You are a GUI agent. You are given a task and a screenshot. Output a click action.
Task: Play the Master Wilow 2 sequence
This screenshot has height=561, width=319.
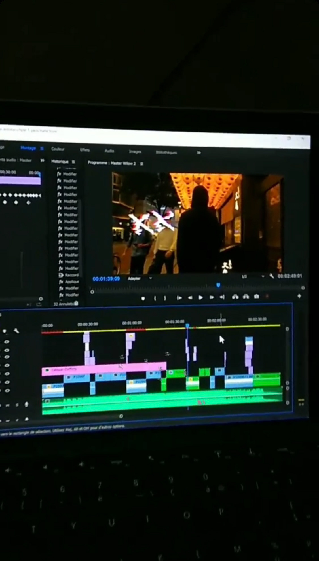[x=200, y=297]
